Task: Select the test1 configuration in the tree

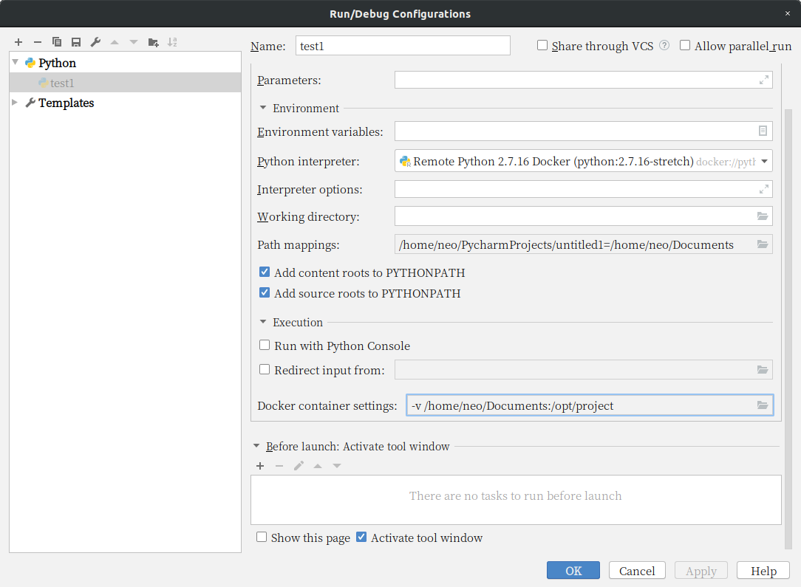Action: pyautogui.click(x=125, y=83)
